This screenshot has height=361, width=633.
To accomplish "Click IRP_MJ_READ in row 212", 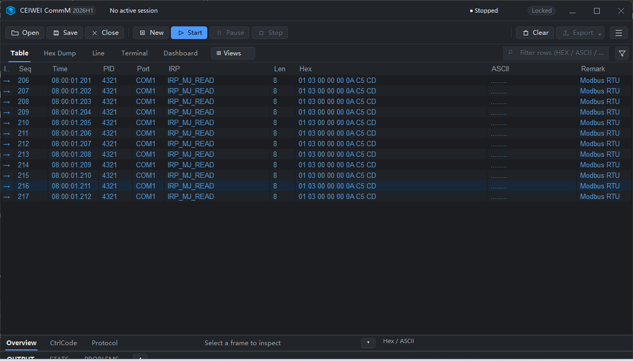I will tap(191, 144).
